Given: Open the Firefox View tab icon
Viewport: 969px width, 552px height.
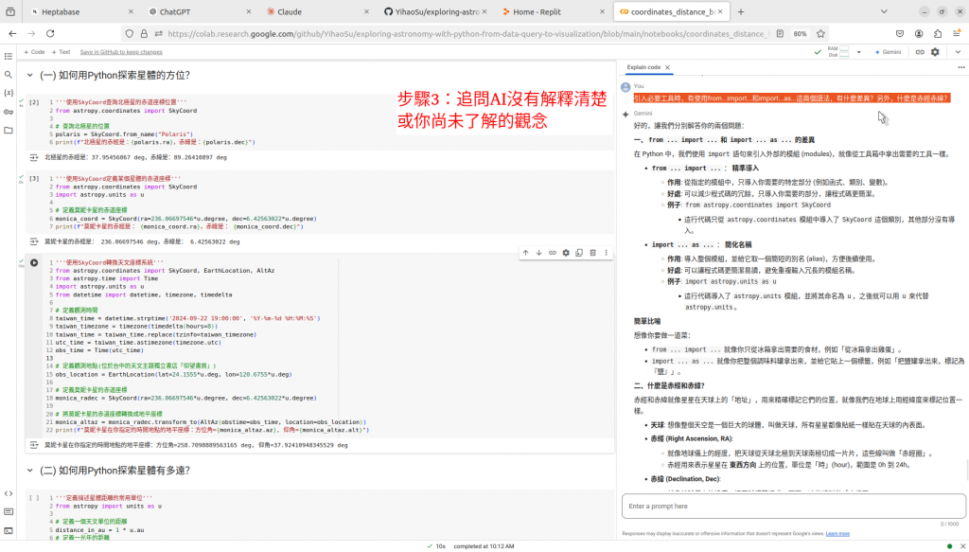Looking at the screenshot, I should click(x=10, y=11).
